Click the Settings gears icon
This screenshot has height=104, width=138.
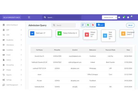[4, 80]
